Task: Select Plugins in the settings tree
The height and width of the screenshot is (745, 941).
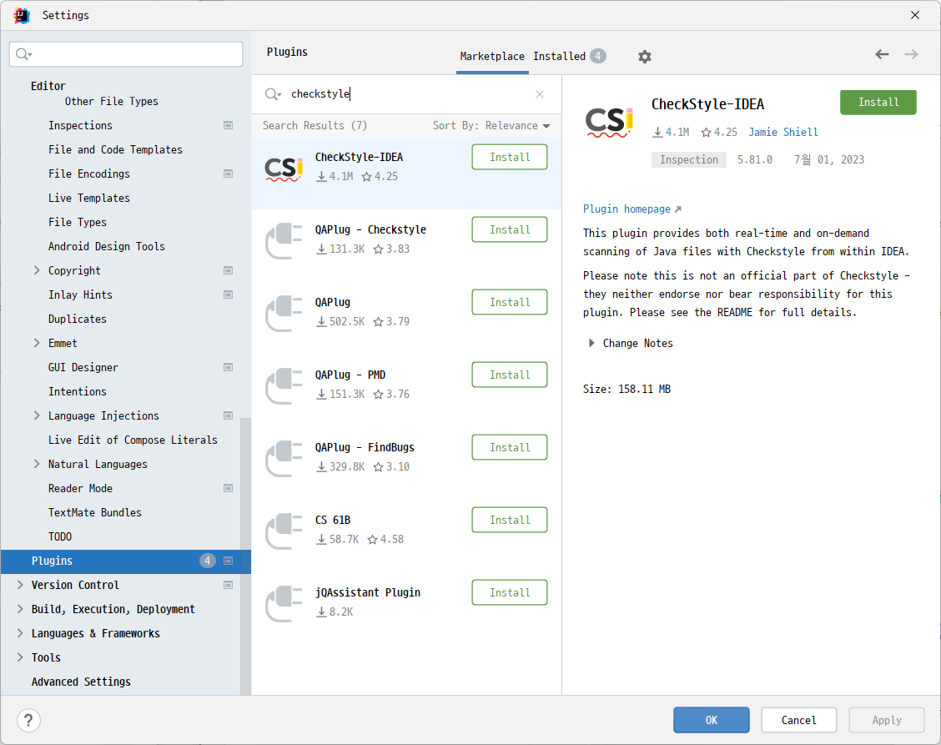Action: pyautogui.click(x=125, y=561)
